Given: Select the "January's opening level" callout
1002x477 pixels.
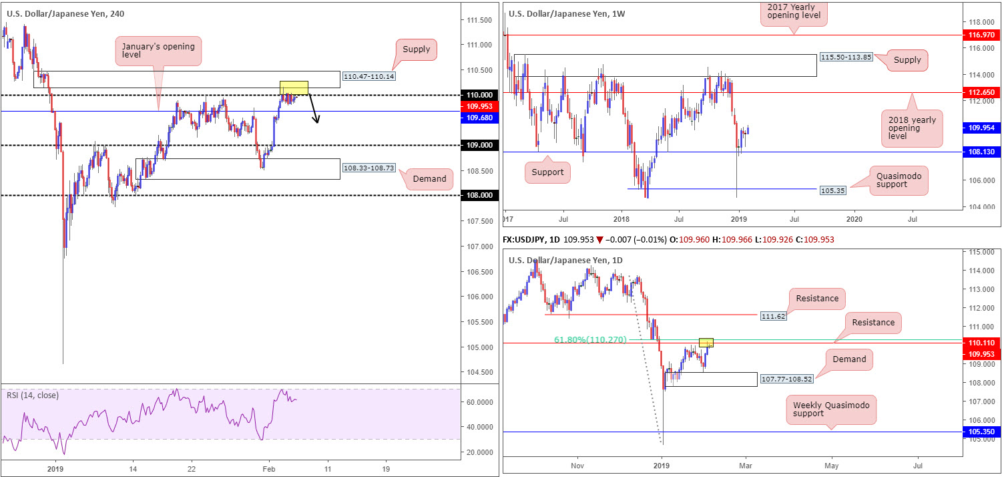Looking at the screenshot, I should tap(158, 51).
